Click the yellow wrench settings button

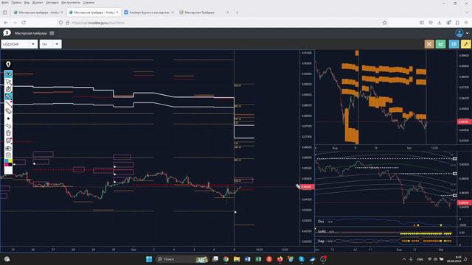(465, 44)
